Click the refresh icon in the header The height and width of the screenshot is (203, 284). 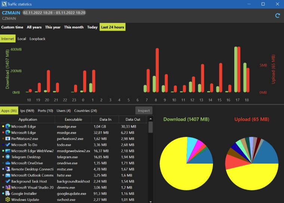click(x=277, y=15)
